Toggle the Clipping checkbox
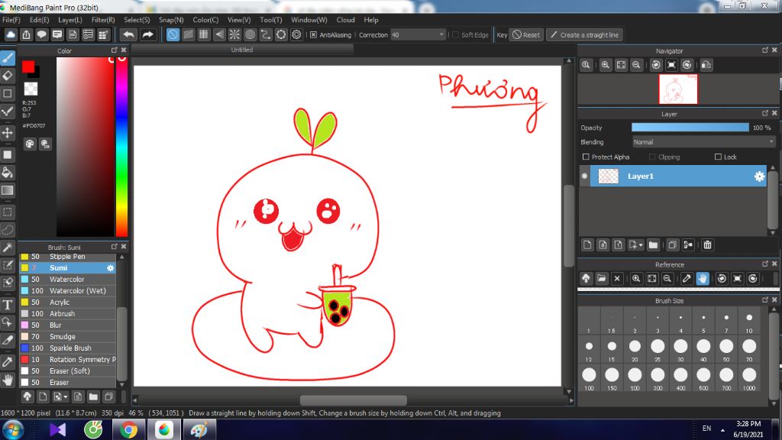This screenshot has width=782, height=440. (x=652, y=157)
